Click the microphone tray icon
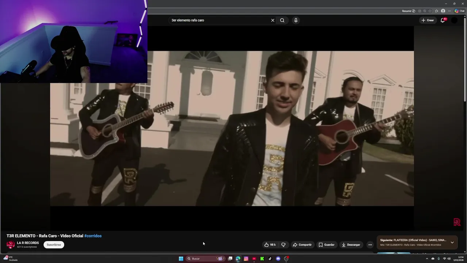 439,259
